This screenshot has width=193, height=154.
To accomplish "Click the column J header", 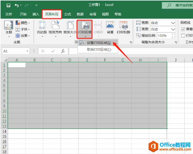I will (x=176, y=60).
